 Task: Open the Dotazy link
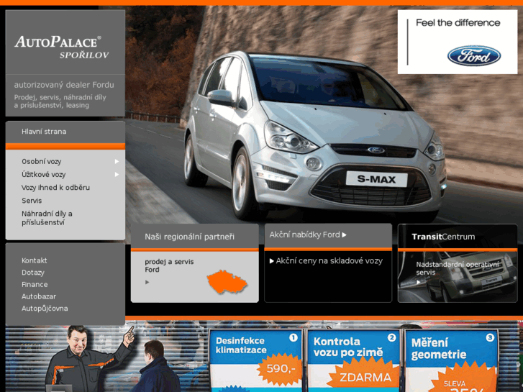coord(33,273)
